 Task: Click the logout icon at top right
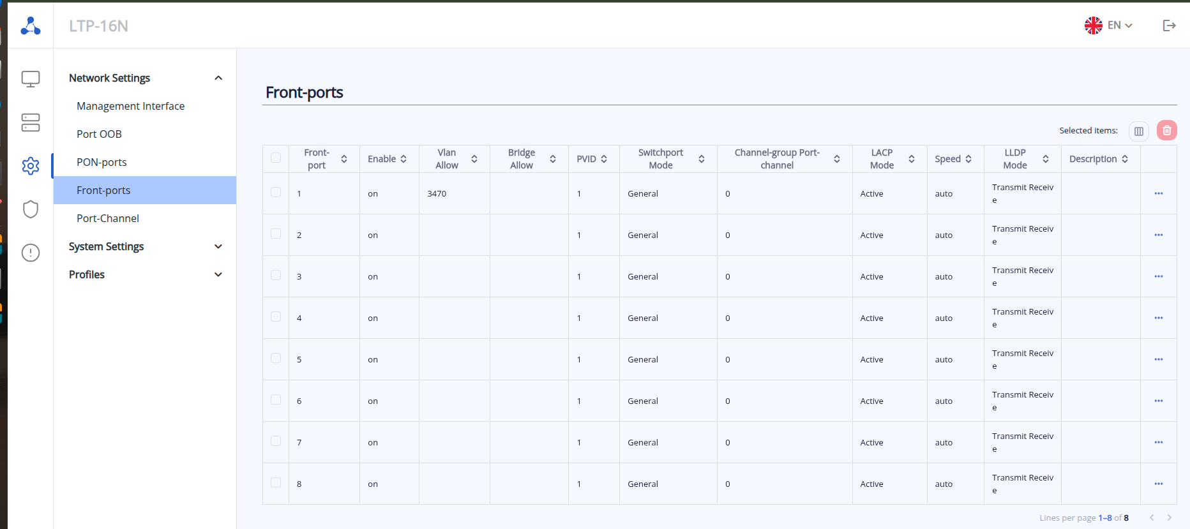[x=1169, y=26]
